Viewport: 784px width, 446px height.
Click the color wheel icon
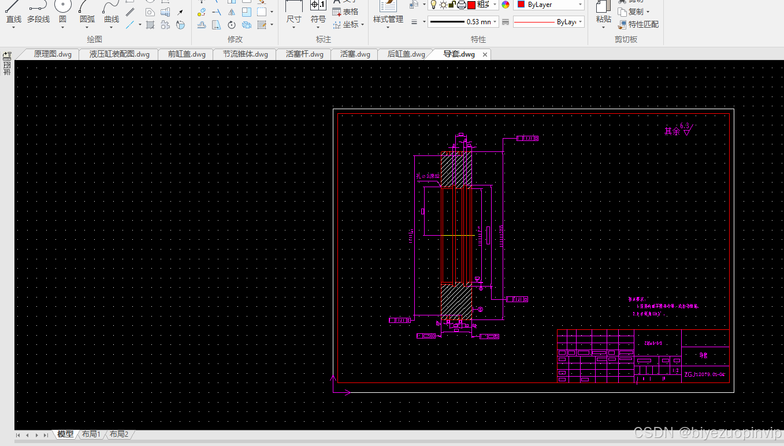tap(506, 5)
